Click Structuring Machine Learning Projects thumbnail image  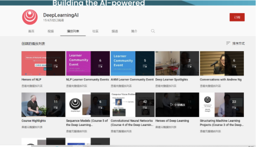click(222, 105)
